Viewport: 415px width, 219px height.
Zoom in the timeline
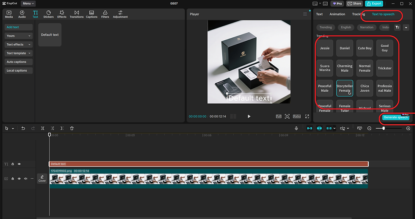(x=408, y=128)
